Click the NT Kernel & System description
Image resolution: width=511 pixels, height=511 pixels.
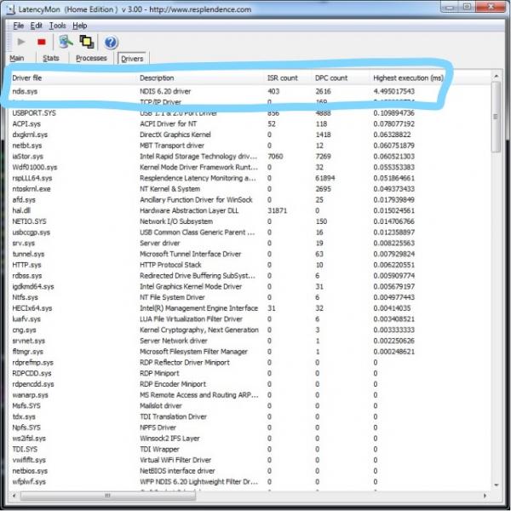(169, 189)
